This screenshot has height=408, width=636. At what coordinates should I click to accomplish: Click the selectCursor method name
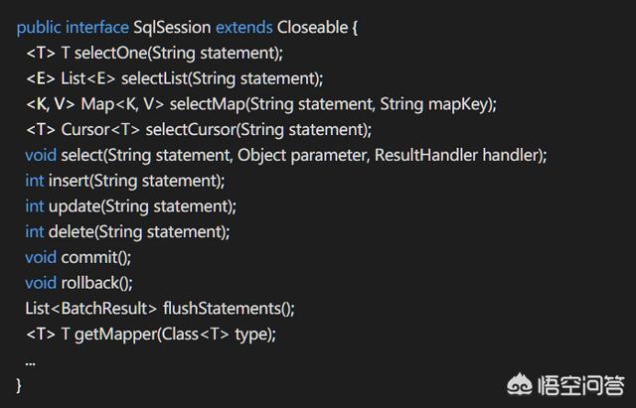[x=191, y=130]
